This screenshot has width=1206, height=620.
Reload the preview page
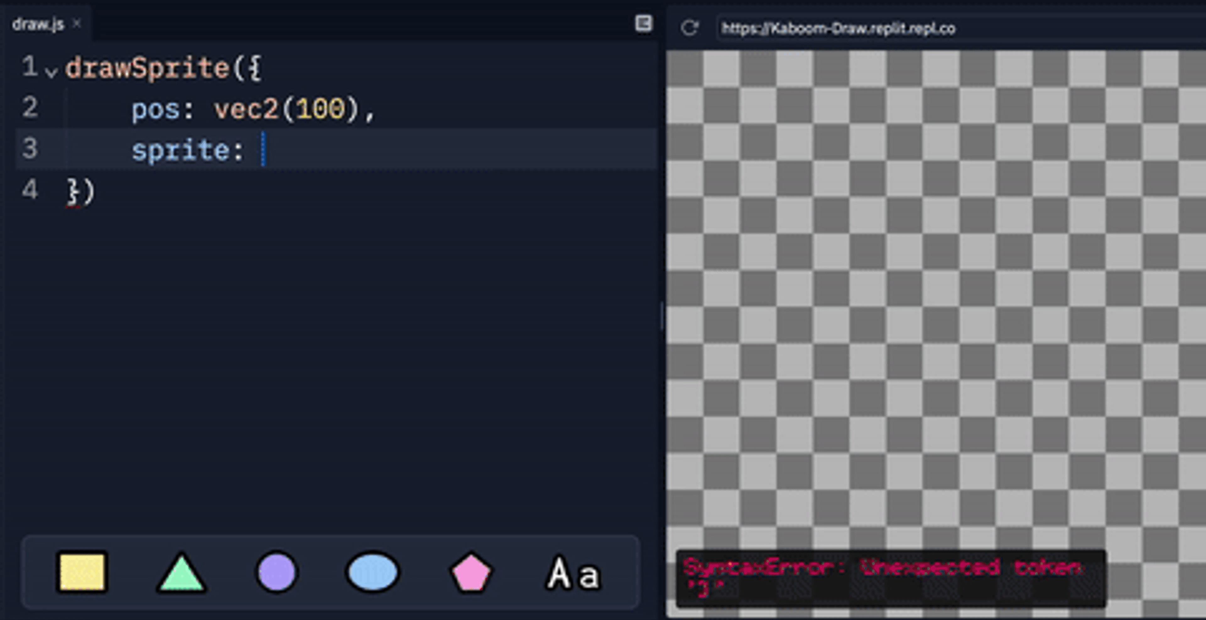coord(689,28)
